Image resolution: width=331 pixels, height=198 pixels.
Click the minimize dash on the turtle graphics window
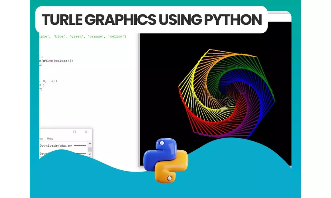(x=283, y=17)
